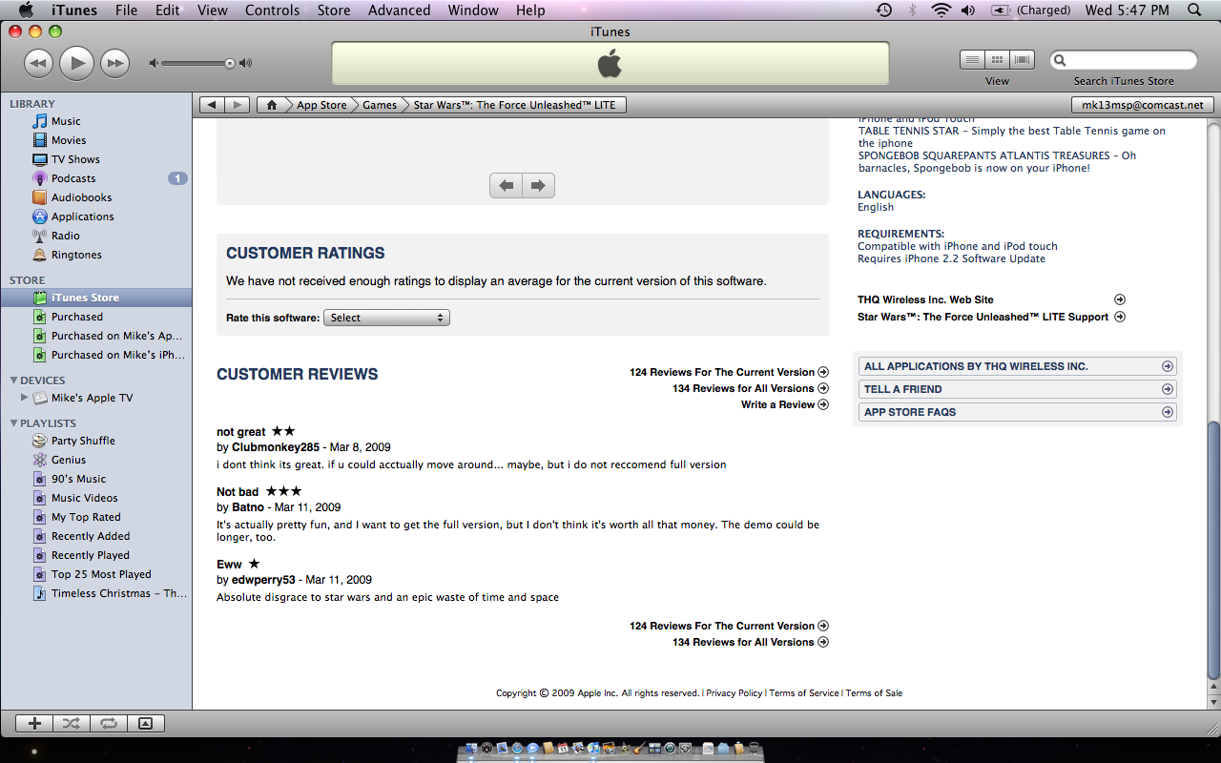Viewport: 1221px width, 763px height.
Task: Collapse the PLAYLISTS section triangle
Action: pyautogui.click(x=13, y=423)
